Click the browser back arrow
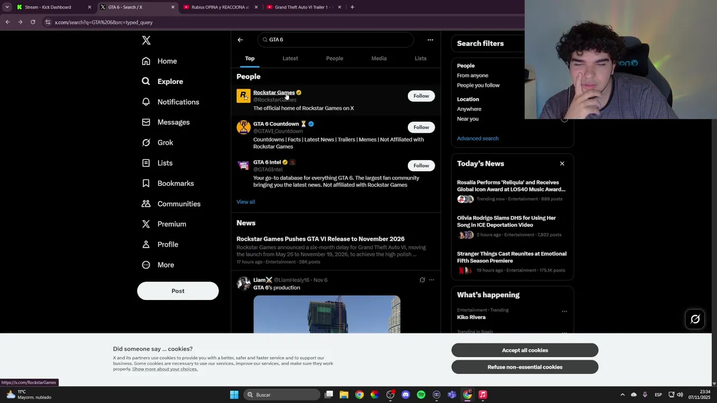717x403 pixels. (x=7, y=22)
